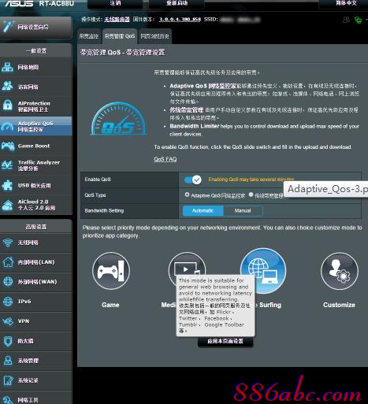Image resolution: width=368 pixels, height=404 pixels.
Task: Choose the Customize priority mode icon
Action: point(340,271)
